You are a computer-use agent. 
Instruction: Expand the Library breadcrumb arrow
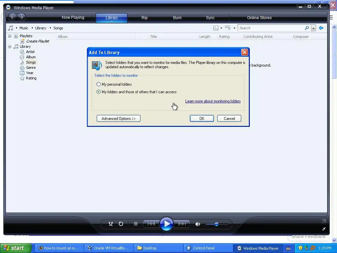32,28
